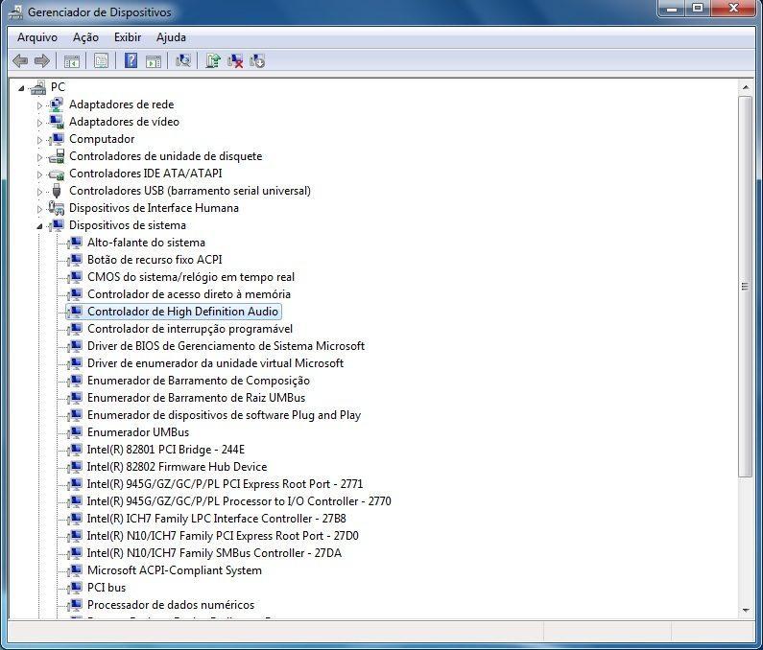Click the Disable device toolbar icon
Screen dimensions: 763x650
tap(257, 60)
